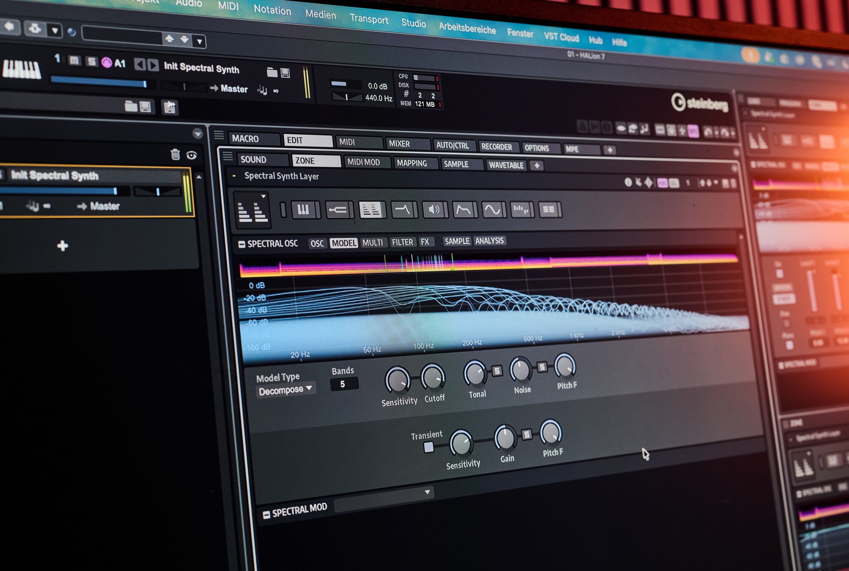
Task: Toggle the S sync button next to Tonal
Action: point(497,371)
